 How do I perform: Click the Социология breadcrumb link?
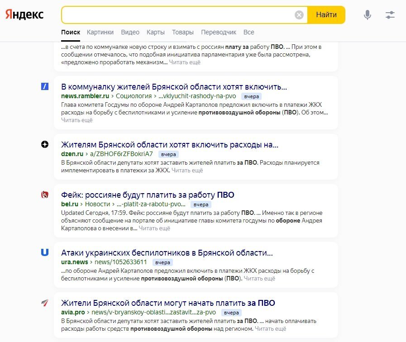[134, 96]
